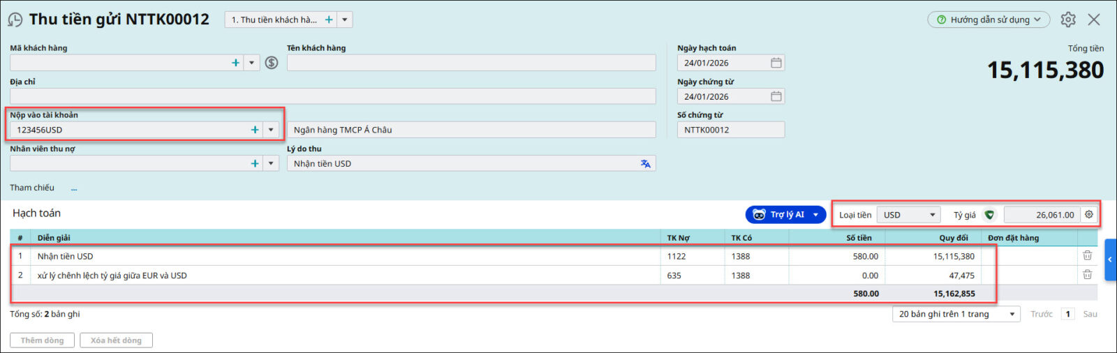The width and height of the screenshot is (1117, 353).
Task: Click the exchange rate settings gear icon
Action: (x=1088, y=215)
